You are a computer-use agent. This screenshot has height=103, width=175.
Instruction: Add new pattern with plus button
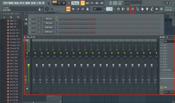[x=114, y=9]
